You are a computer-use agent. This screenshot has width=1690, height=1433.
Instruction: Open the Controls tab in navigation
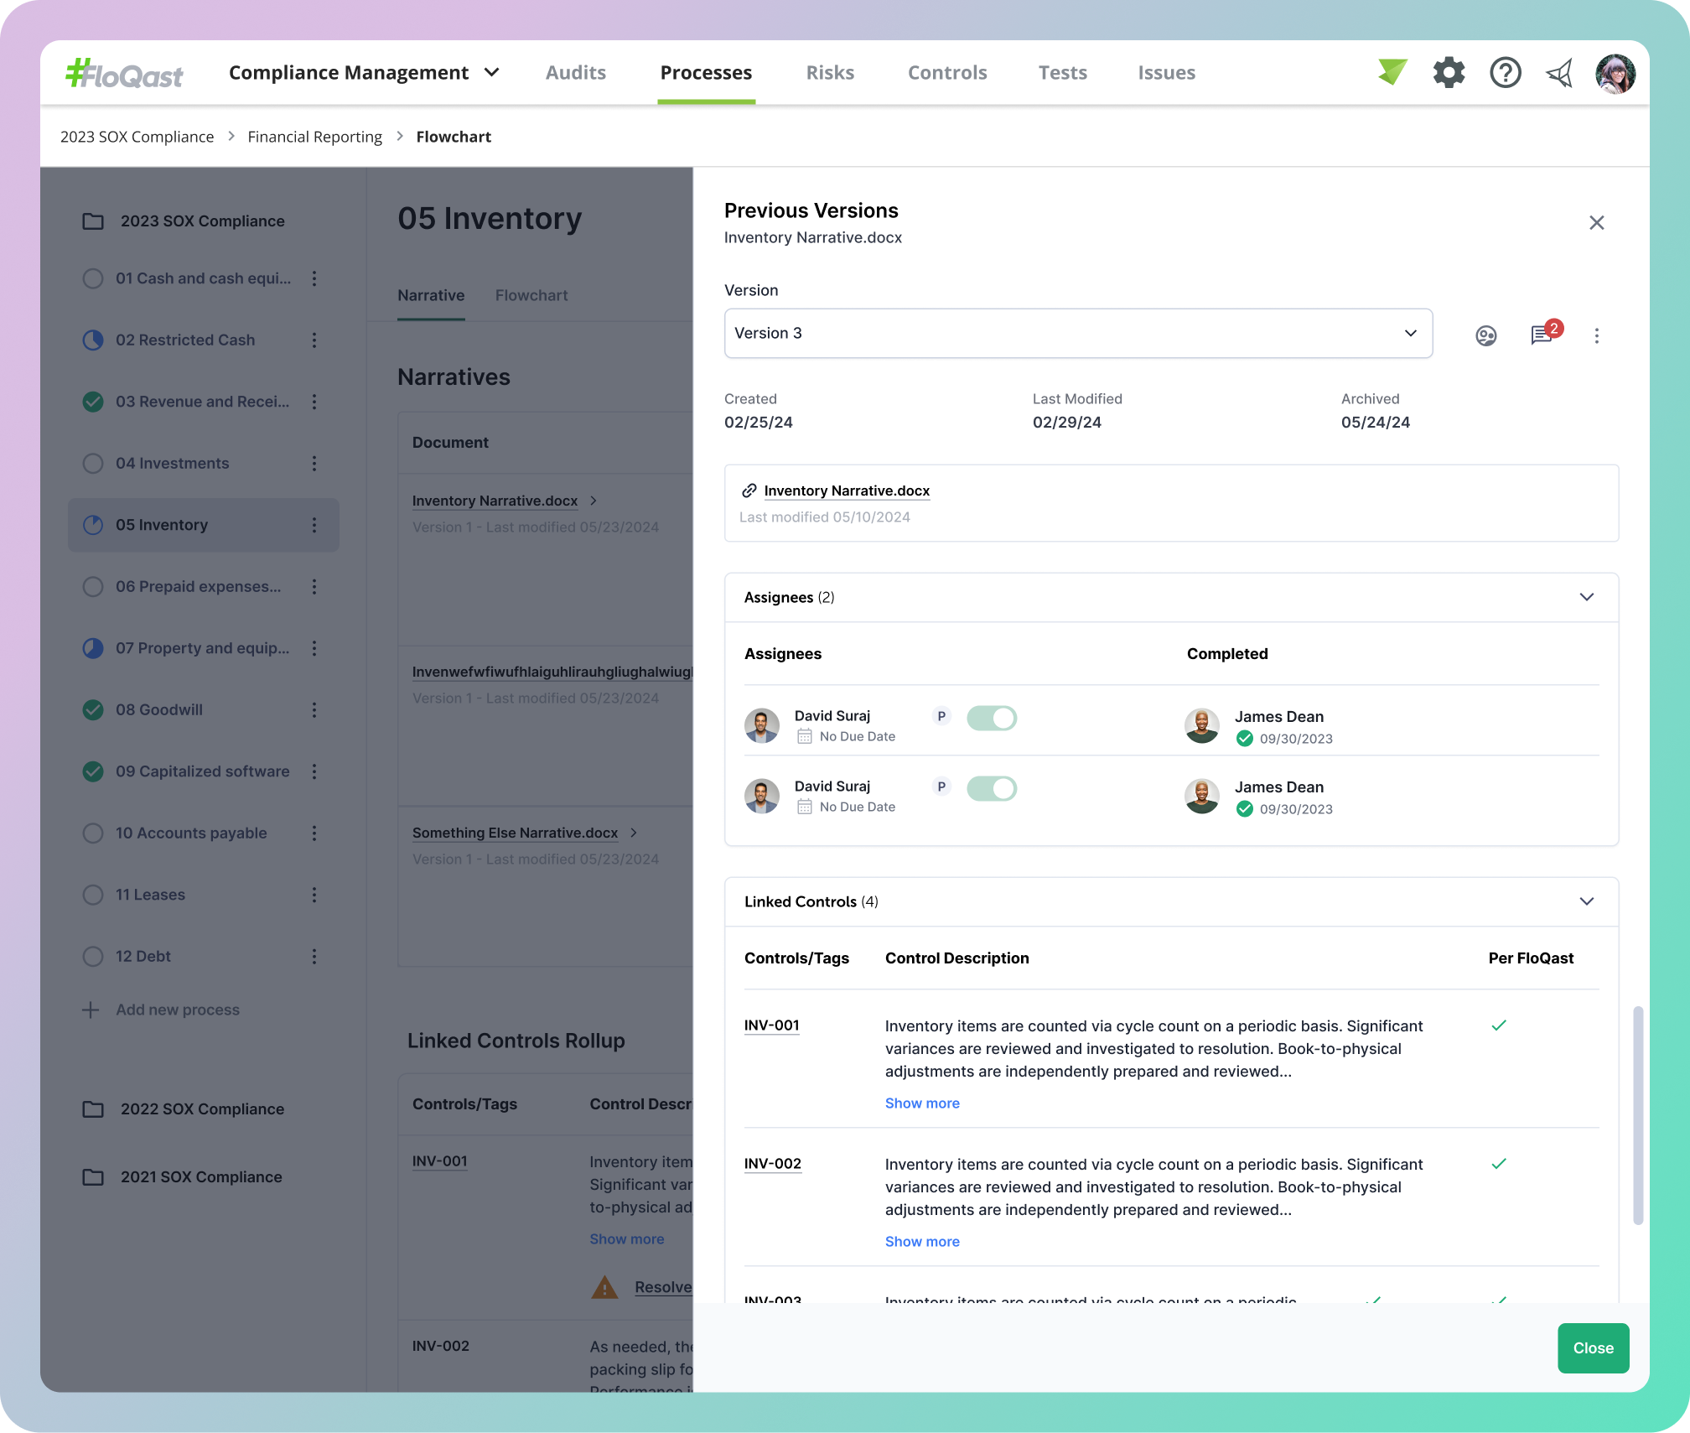[x=946, y=73]
